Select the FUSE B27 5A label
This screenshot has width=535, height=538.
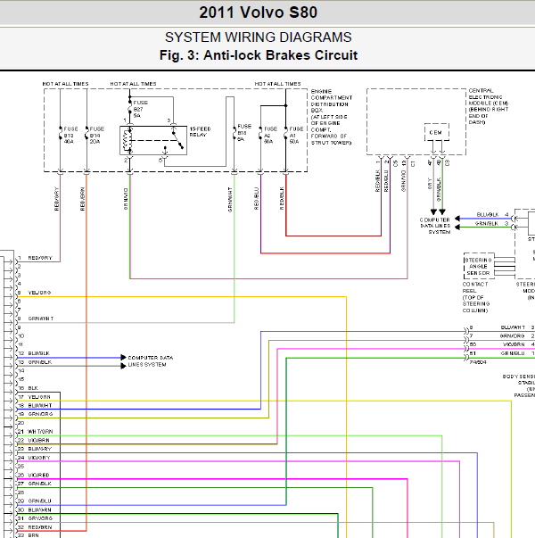tap(140, 109)
